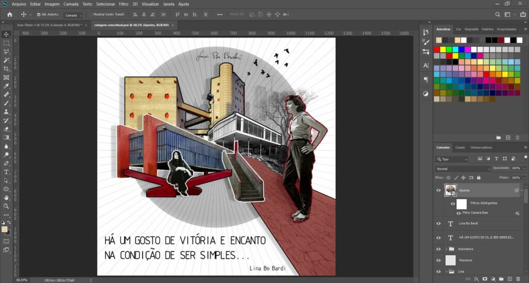Click the foreground color swatch
This screenshot has width=529, height=283.
pyautogui.click(x=4, y=229)
